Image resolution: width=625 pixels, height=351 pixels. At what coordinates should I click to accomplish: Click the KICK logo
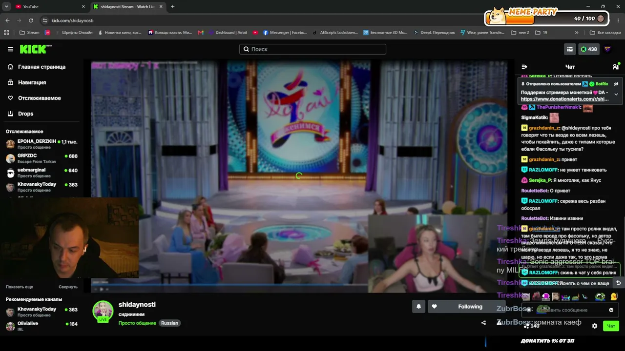[x=35, y=49]
